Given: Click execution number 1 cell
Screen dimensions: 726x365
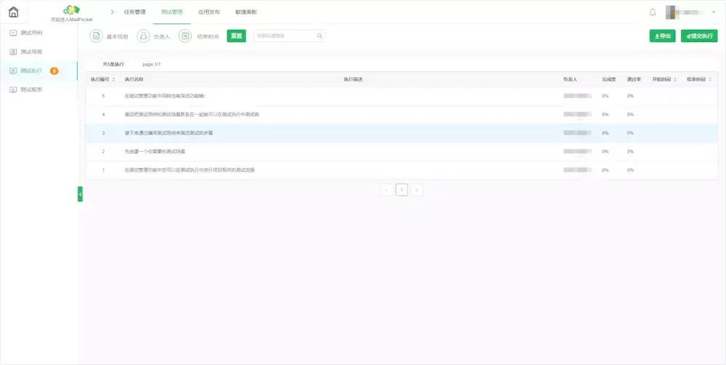Looking at the screenshot, I should [103, 170].
